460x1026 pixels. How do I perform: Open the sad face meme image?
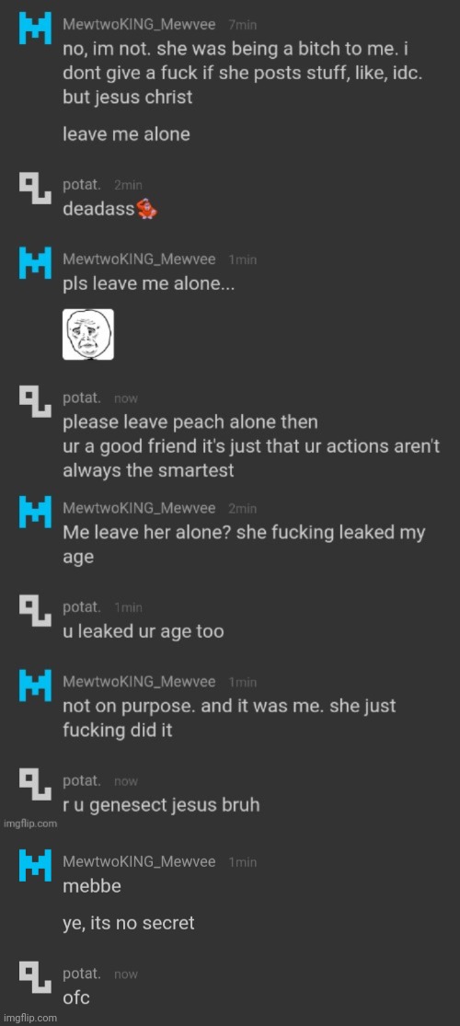(87, 334)
